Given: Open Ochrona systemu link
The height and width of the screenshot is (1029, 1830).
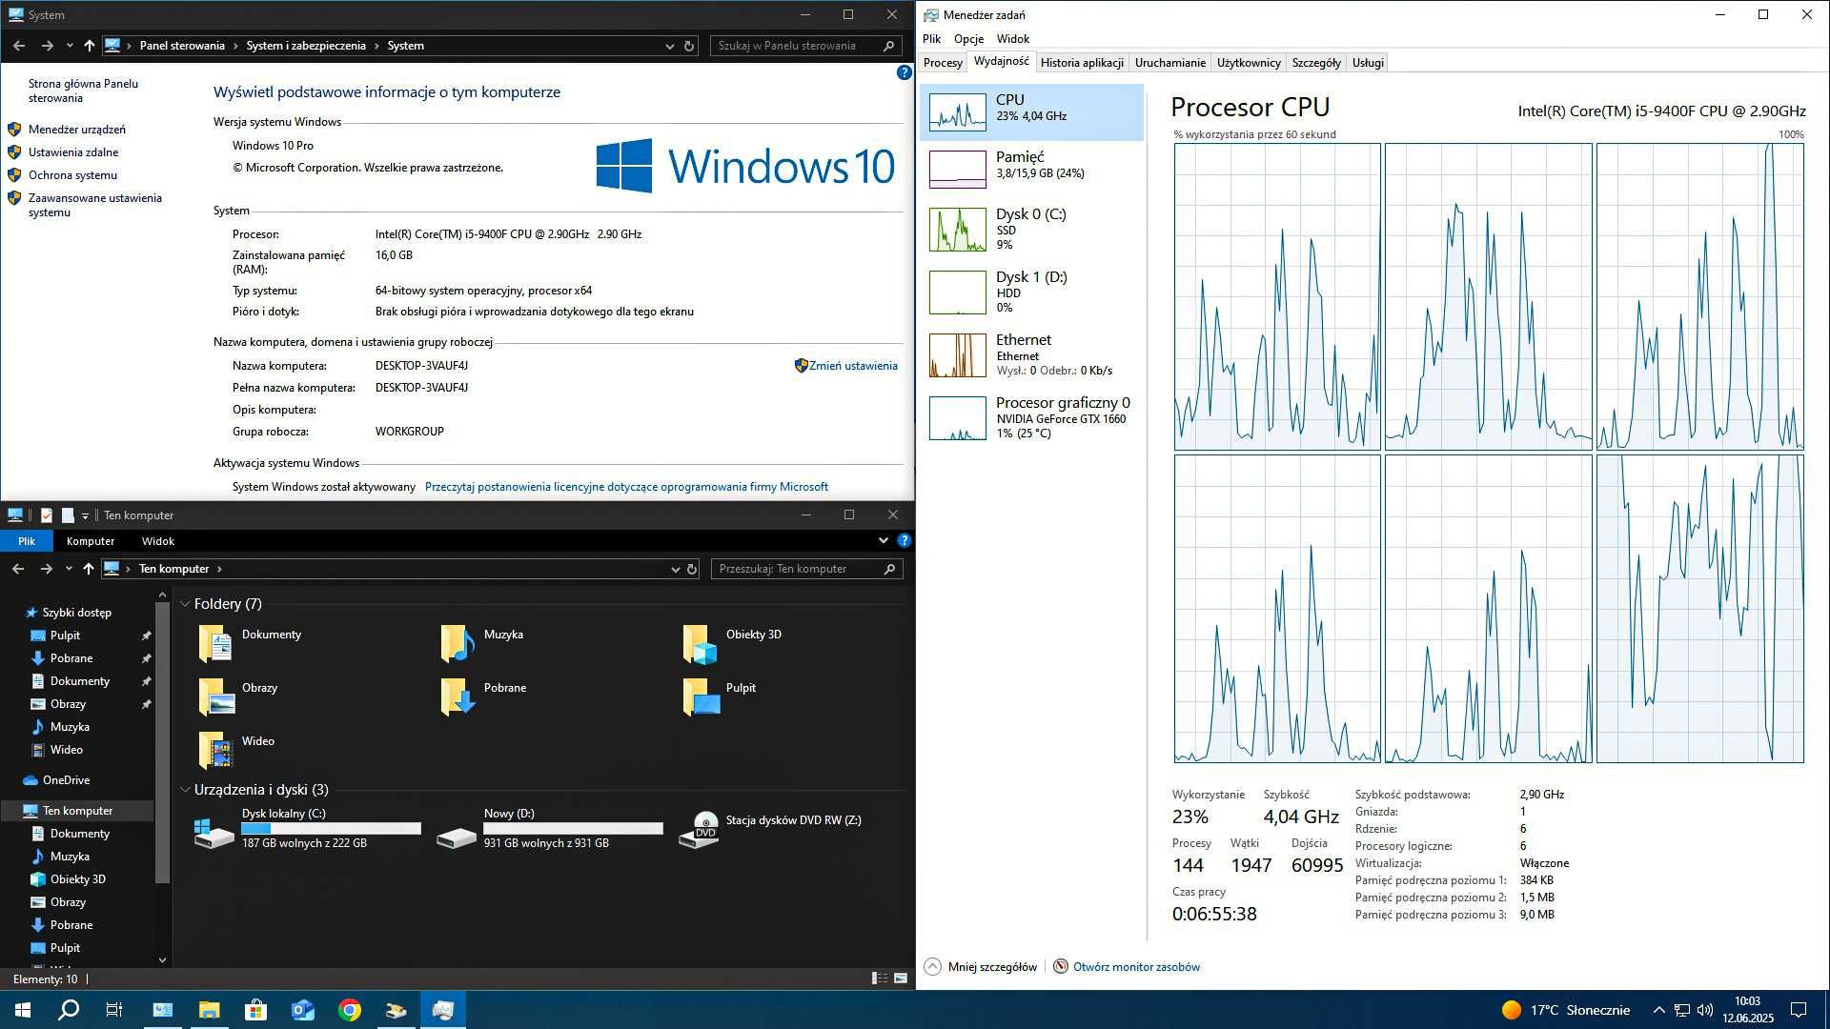Looking at the screenshot, I should pyautogui.click(x=72, y=175).
